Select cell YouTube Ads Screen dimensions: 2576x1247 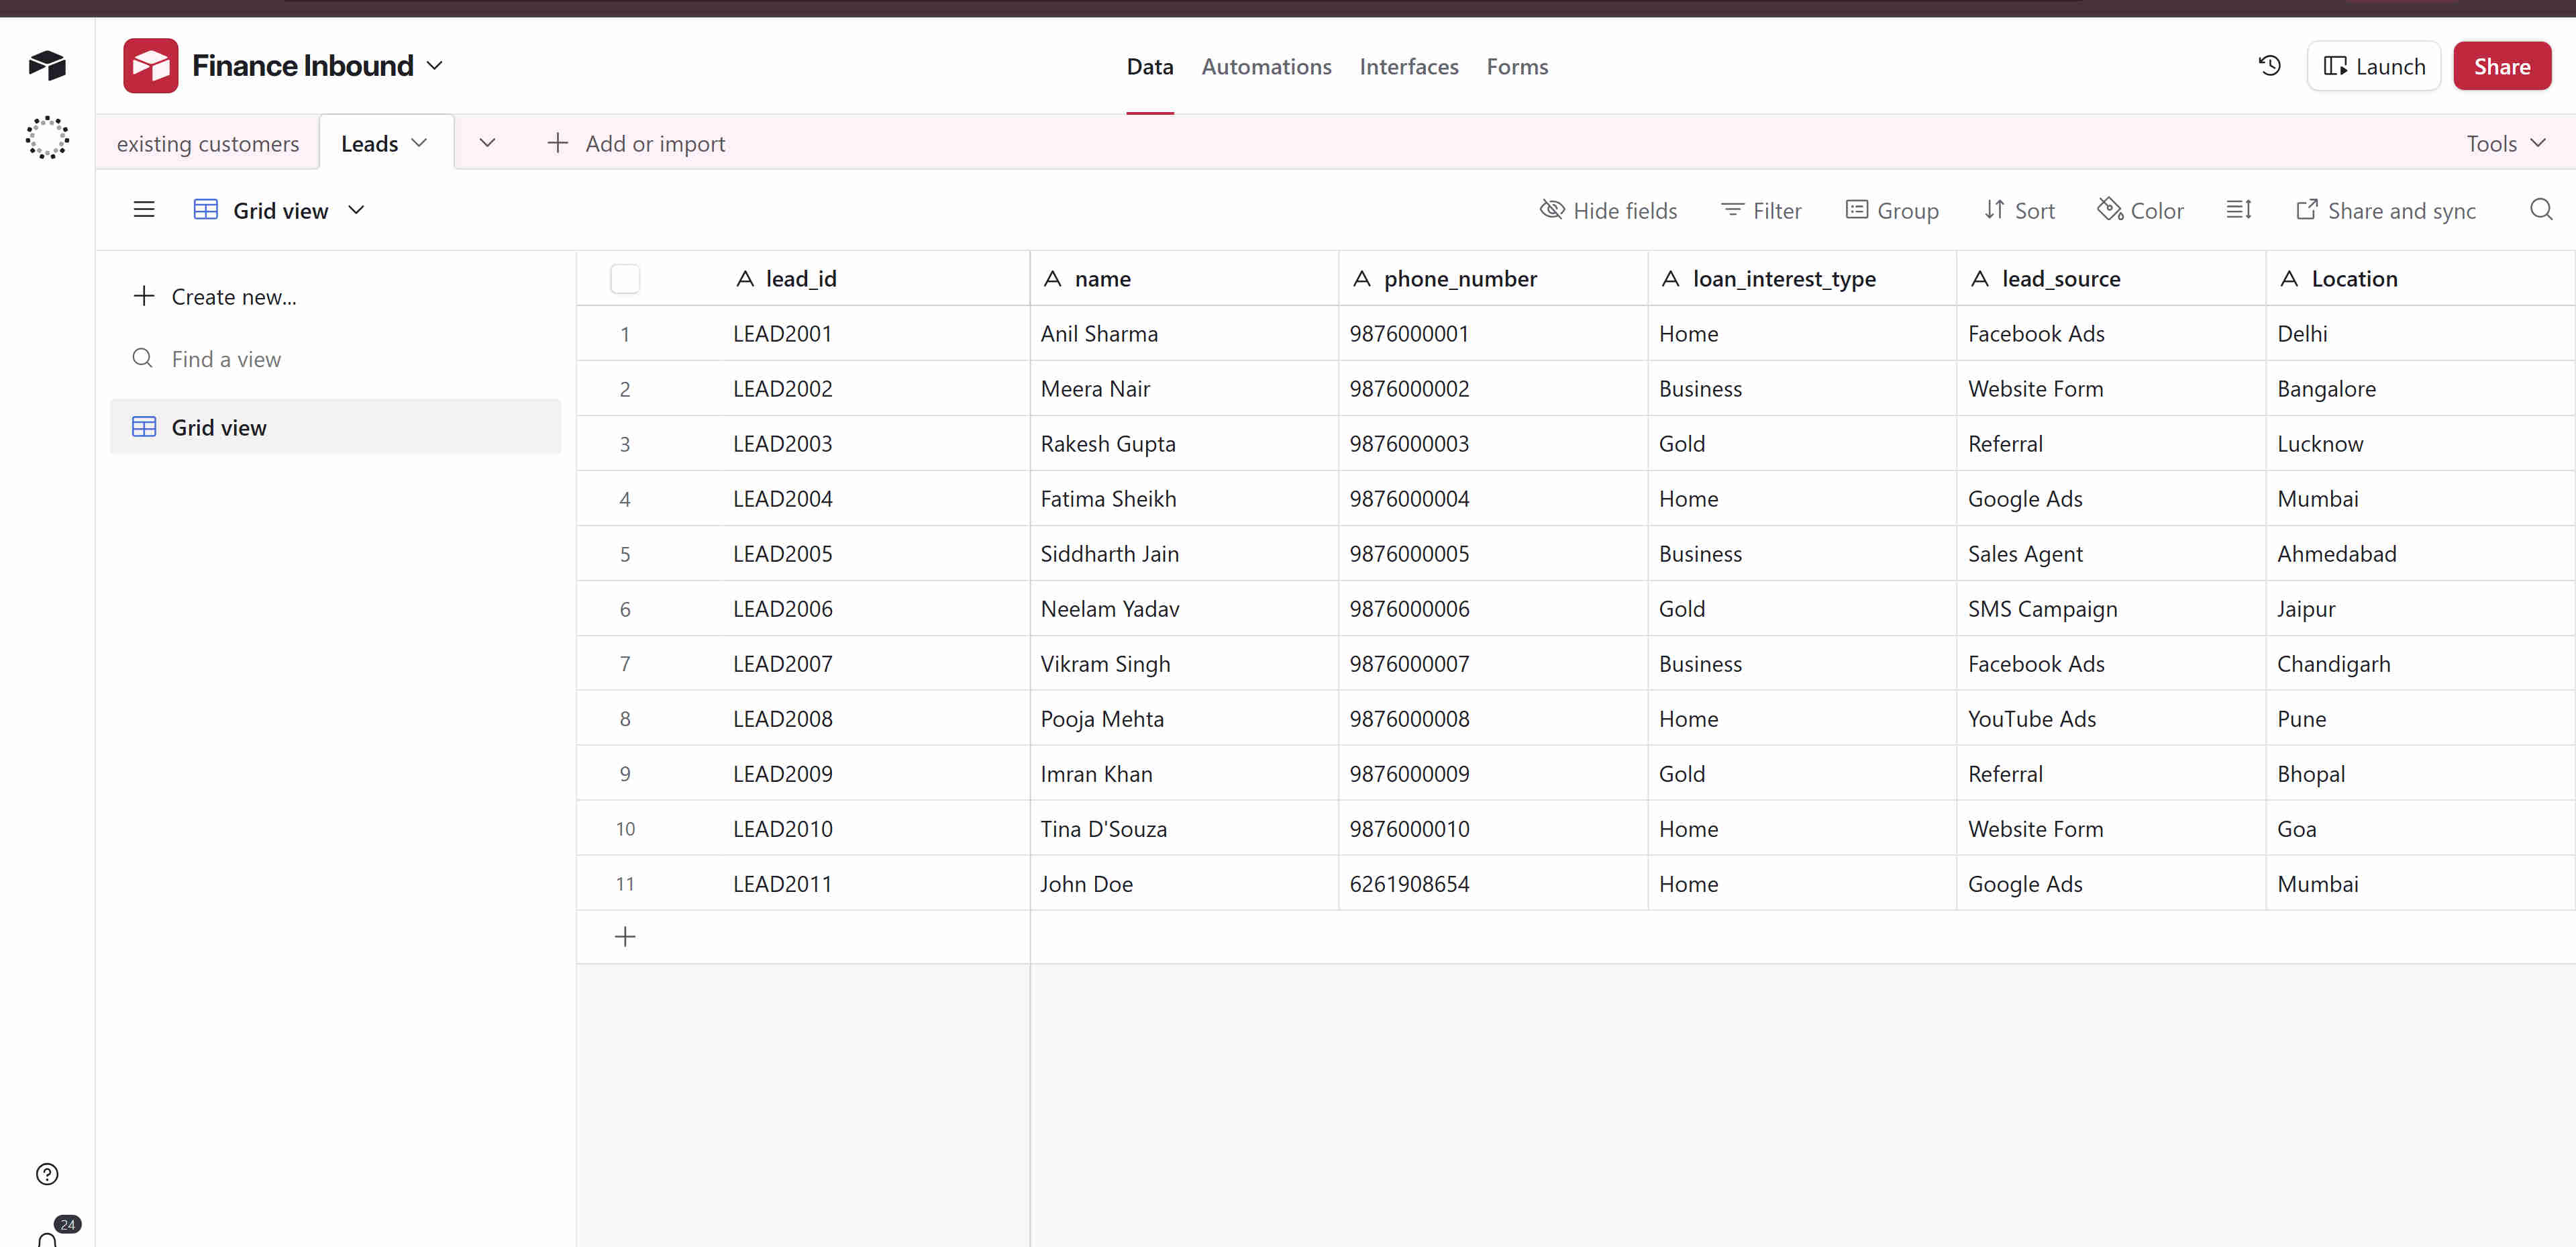tap(2111, 718)
